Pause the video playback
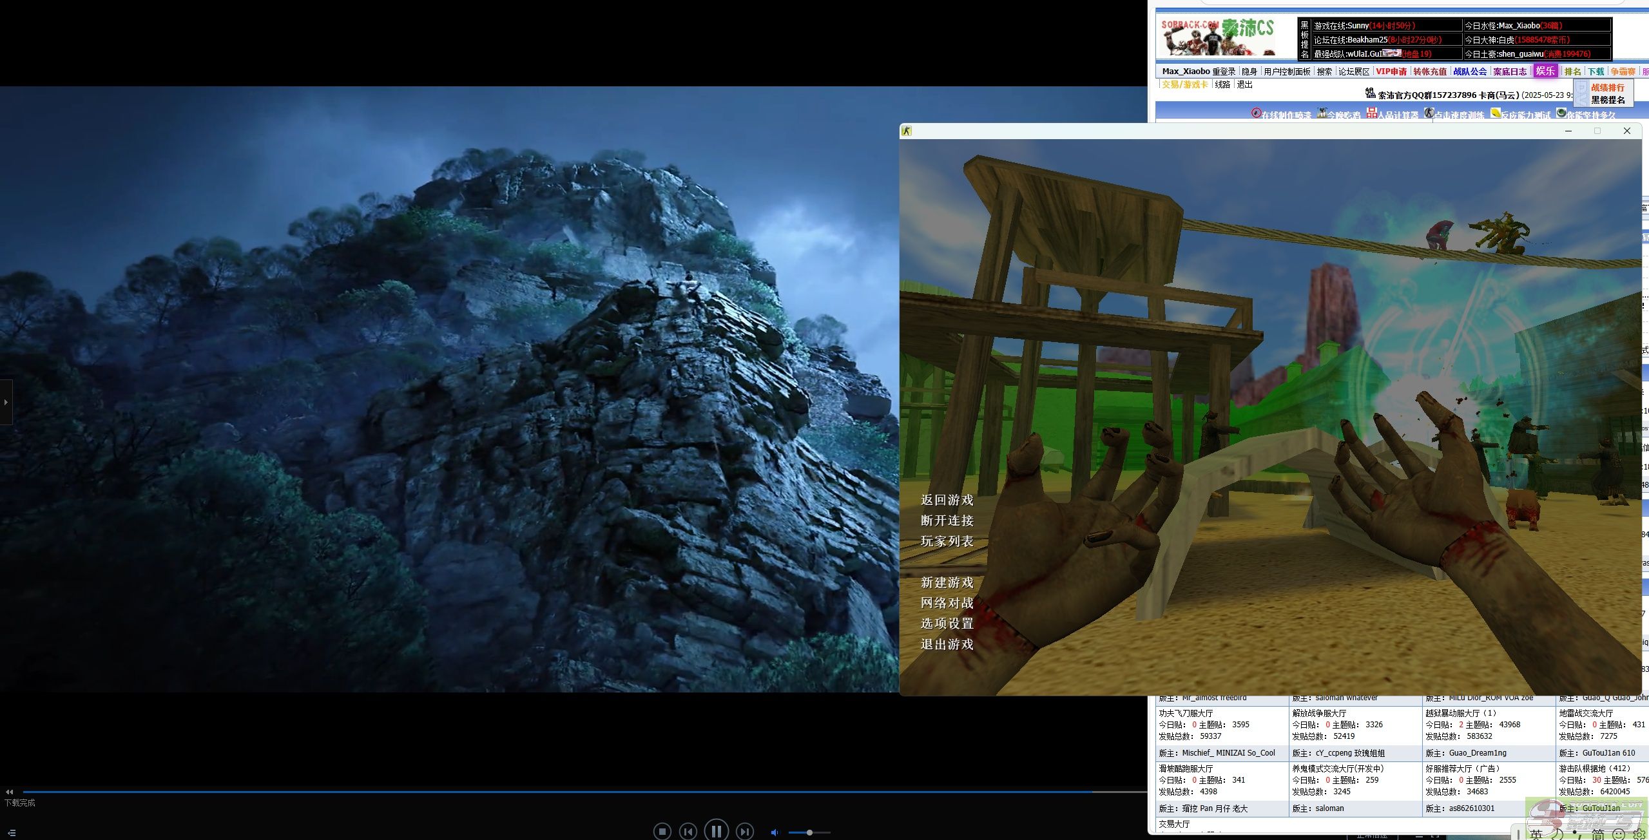 click(716, 830)
